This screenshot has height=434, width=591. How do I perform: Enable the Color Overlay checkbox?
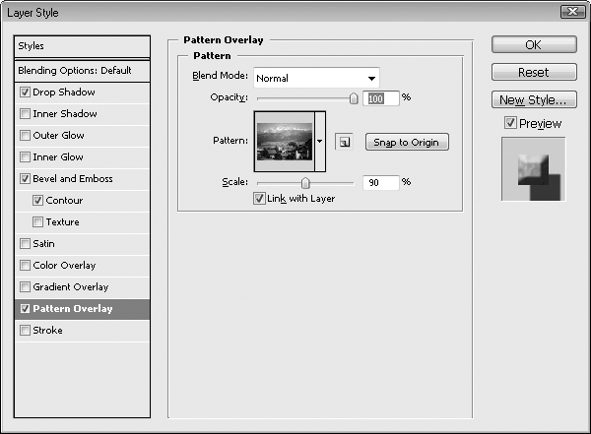click(x=25, y=266)
